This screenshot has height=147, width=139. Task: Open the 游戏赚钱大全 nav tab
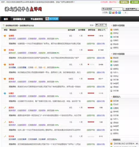click(19, 19)
